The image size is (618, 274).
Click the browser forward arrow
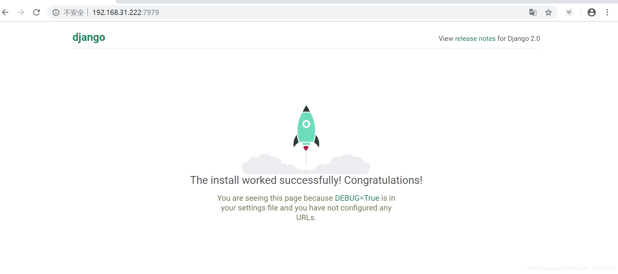[x=21, y=12]
